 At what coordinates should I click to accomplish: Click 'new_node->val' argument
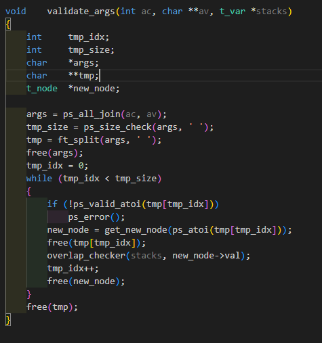[x=206, y=256]
